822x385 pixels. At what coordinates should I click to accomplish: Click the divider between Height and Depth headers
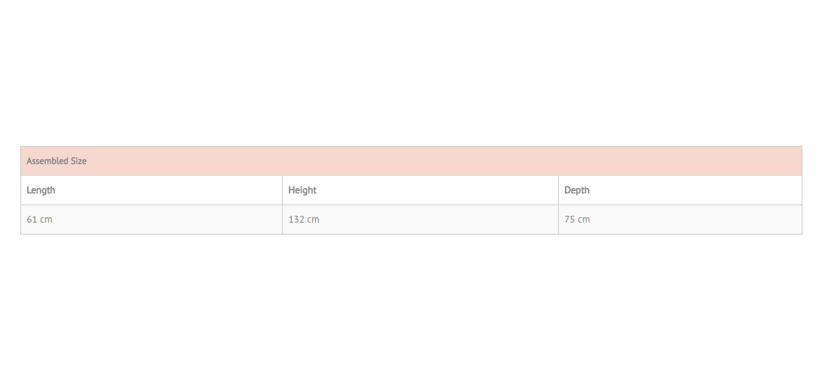pyautogui.click(x=558, y=190)
